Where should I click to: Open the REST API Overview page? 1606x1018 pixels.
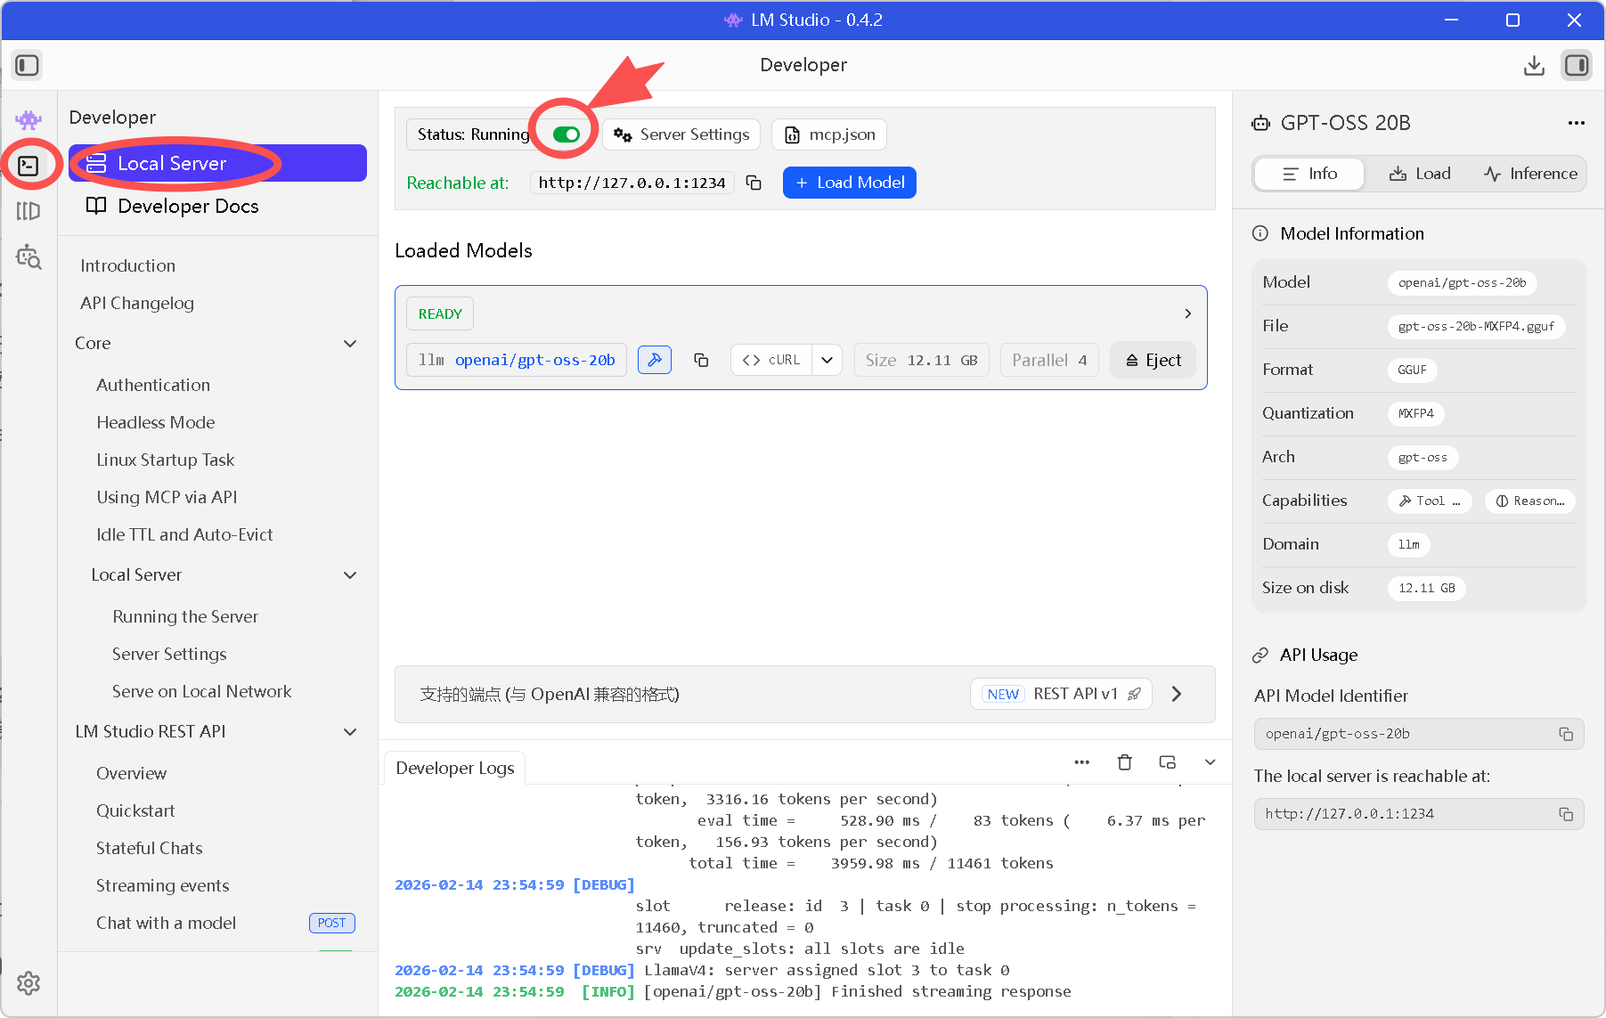[x=131, y=773]
